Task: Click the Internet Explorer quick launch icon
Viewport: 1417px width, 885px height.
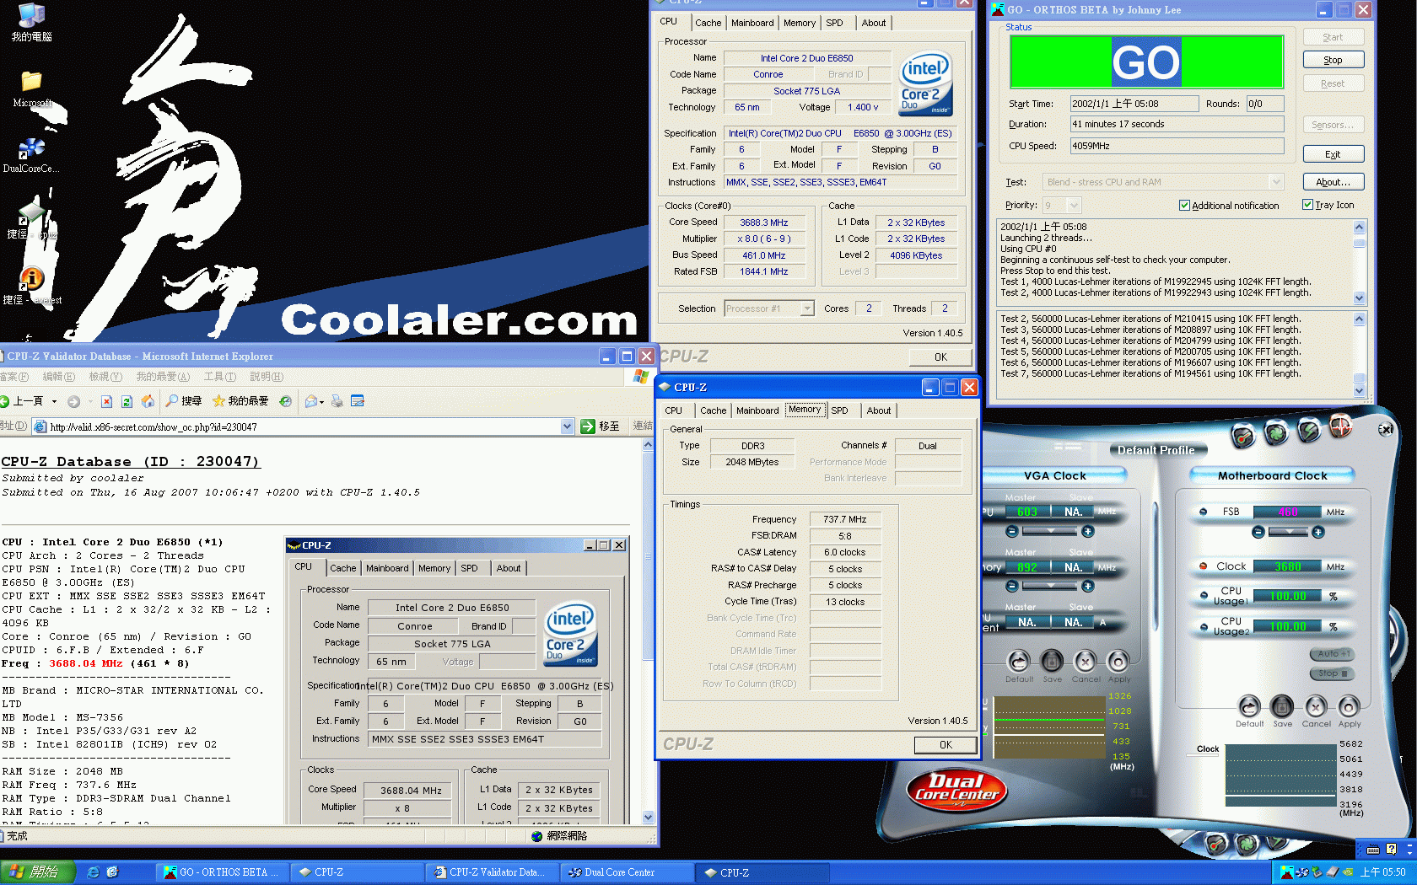Action: click(x=93, y=872)
